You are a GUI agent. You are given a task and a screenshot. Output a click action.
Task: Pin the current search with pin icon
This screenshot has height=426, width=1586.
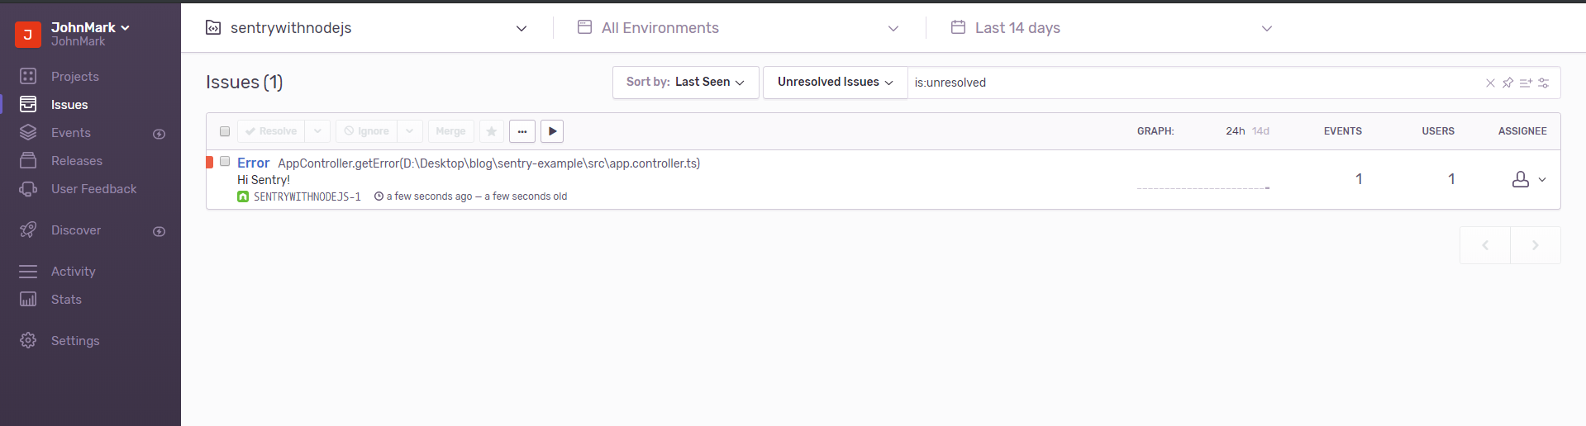[1507, 83]
